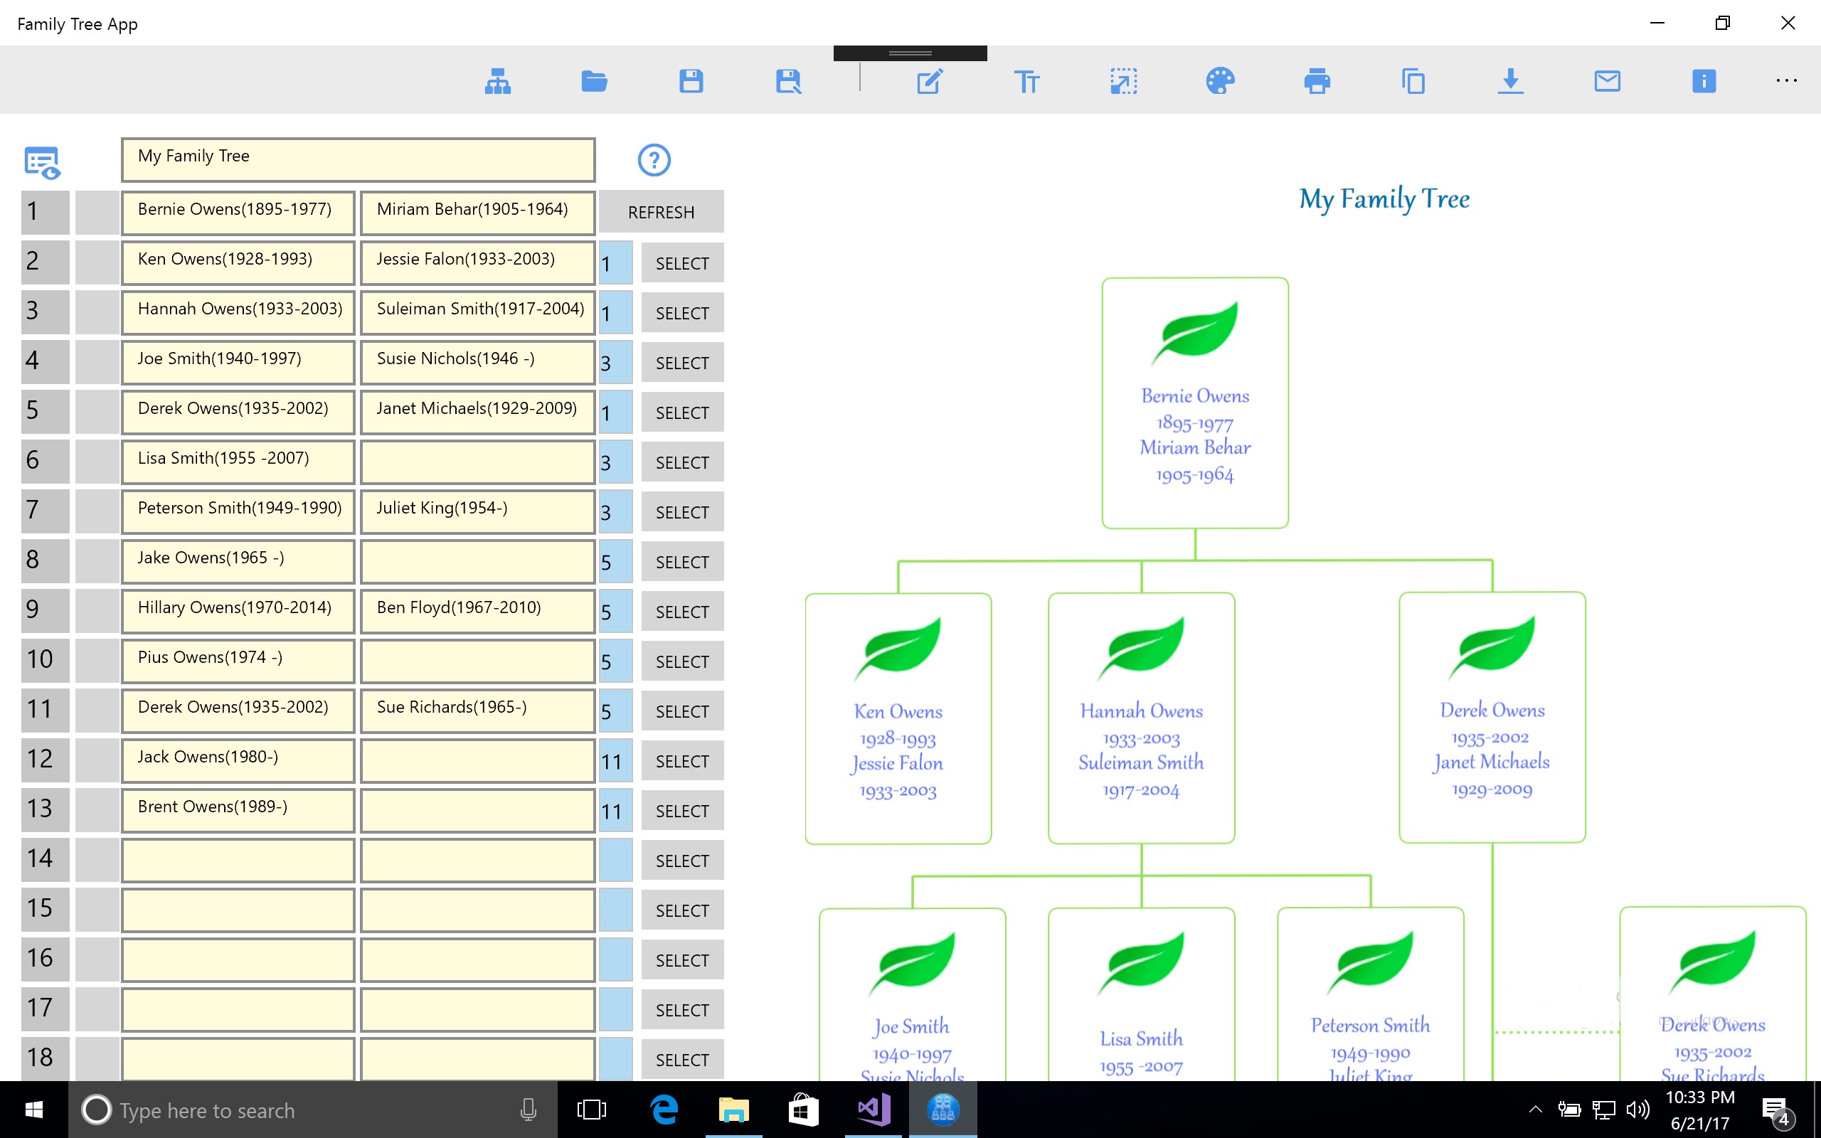
Task: Click the Ken Owens tree node card
Action: pyautogui.click(x=898, y=718)
